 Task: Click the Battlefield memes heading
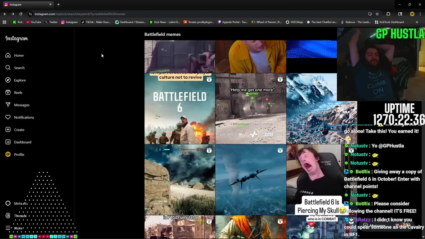[x=162, y=34]
